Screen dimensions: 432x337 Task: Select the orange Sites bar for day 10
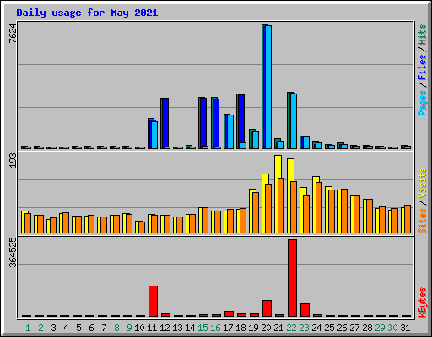click(142, 227)
